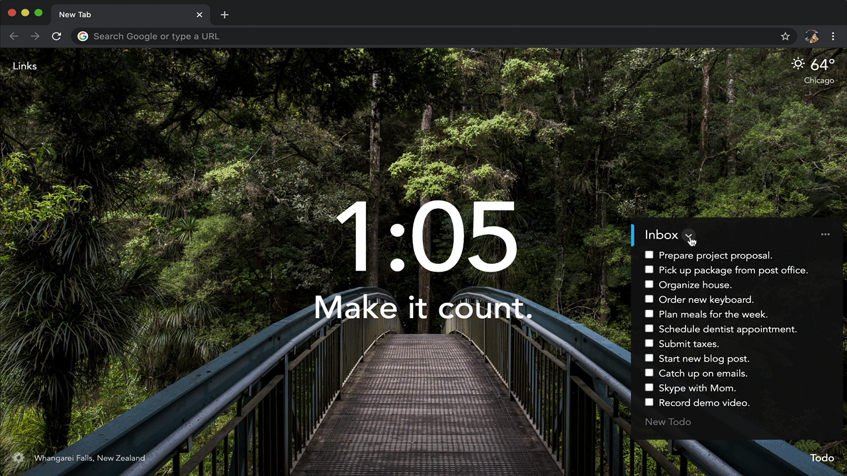
Task: Minimize window with yellow button
Action: (x=25, y=13)
